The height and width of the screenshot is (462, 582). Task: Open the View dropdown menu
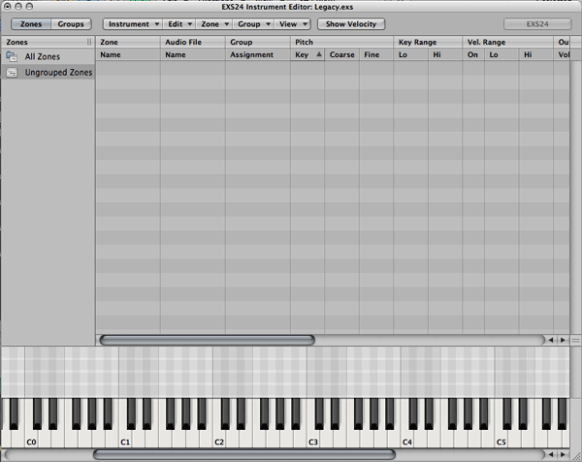(292, 24)
